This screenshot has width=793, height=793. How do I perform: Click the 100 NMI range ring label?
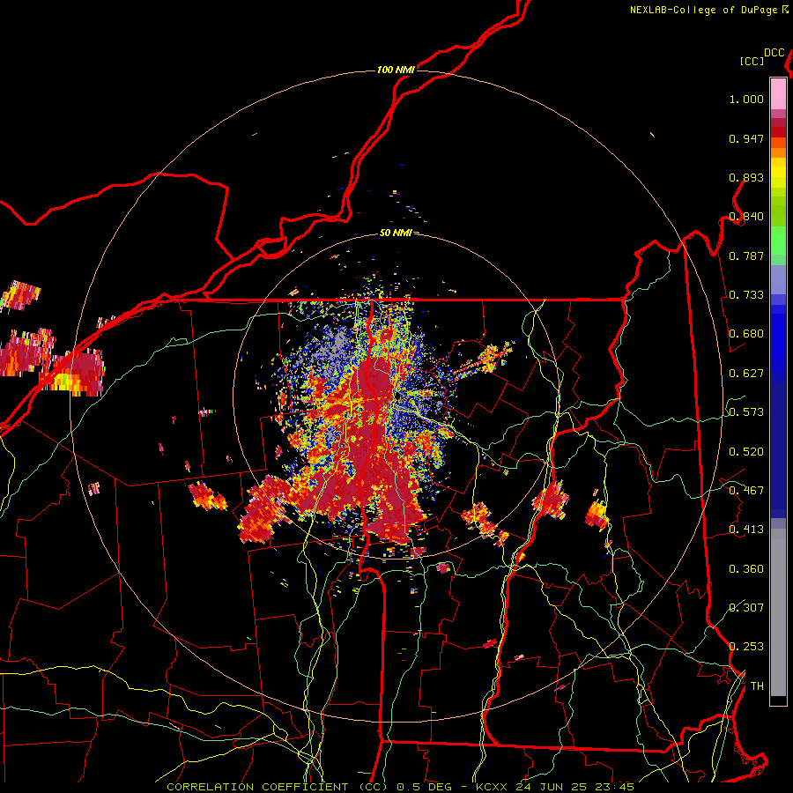click(396, 70)
